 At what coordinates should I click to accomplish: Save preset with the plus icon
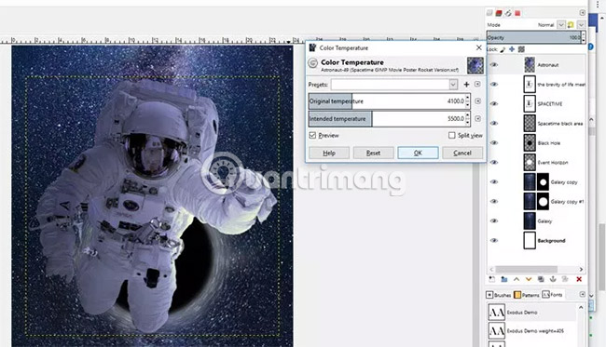tap(466, 85)
